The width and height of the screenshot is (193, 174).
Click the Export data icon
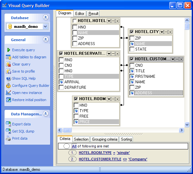tap(8, 124)
